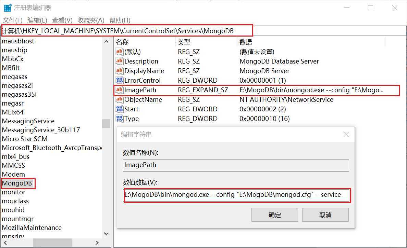Screen dimensions: 407x248
Task: Select the MBfilt key
Action: [11, 68]
